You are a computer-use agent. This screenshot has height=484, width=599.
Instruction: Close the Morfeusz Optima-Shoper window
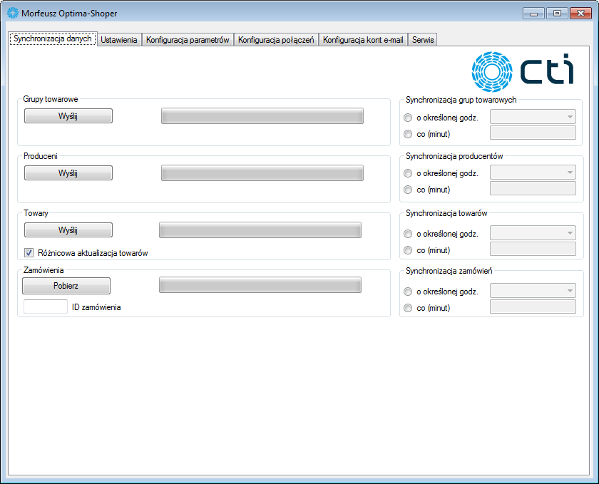tap(580, 14)
